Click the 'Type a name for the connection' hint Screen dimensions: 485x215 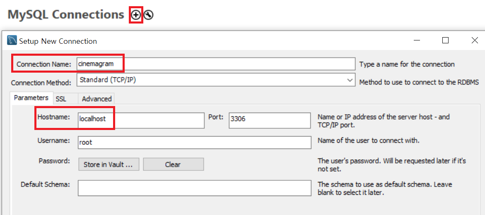[x=407, y=64]
